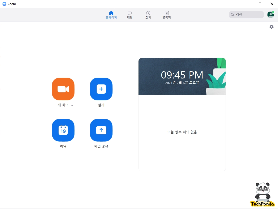The width and height of the screenshot is (278, 209).
Task: Click the magnifier icon in search box
Action: tap(233, 15)
